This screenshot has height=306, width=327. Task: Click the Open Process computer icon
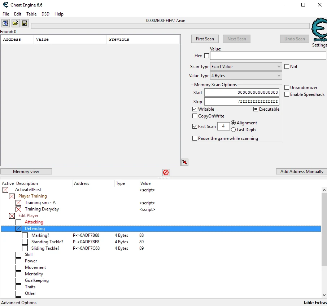pos(6,23)
